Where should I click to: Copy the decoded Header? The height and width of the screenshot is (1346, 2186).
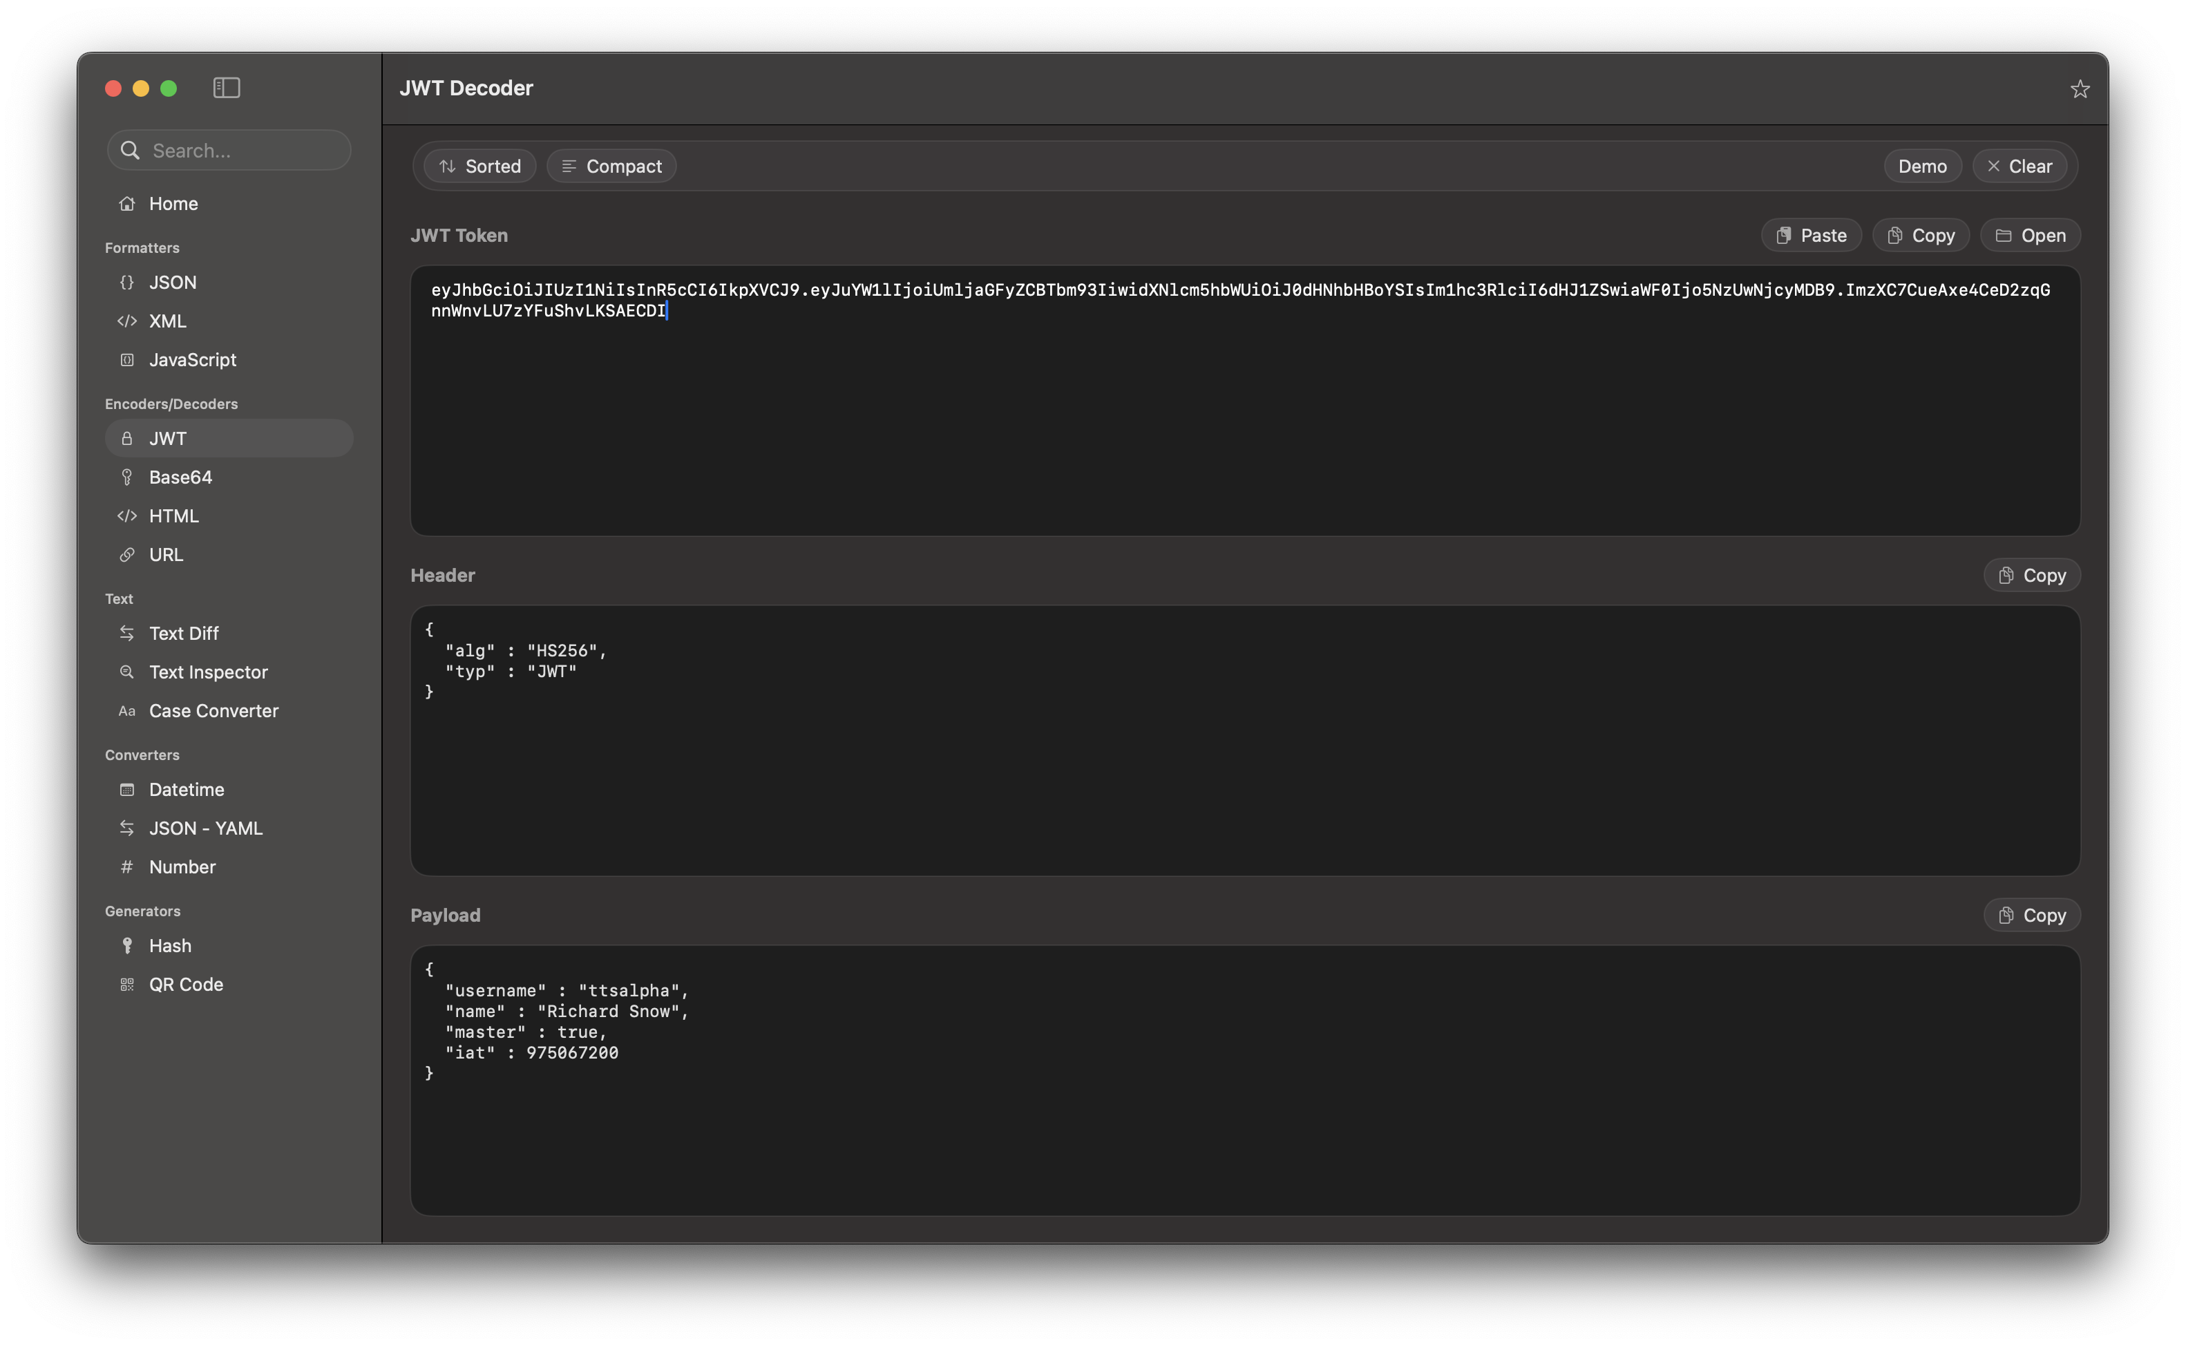coord(2031,575)
